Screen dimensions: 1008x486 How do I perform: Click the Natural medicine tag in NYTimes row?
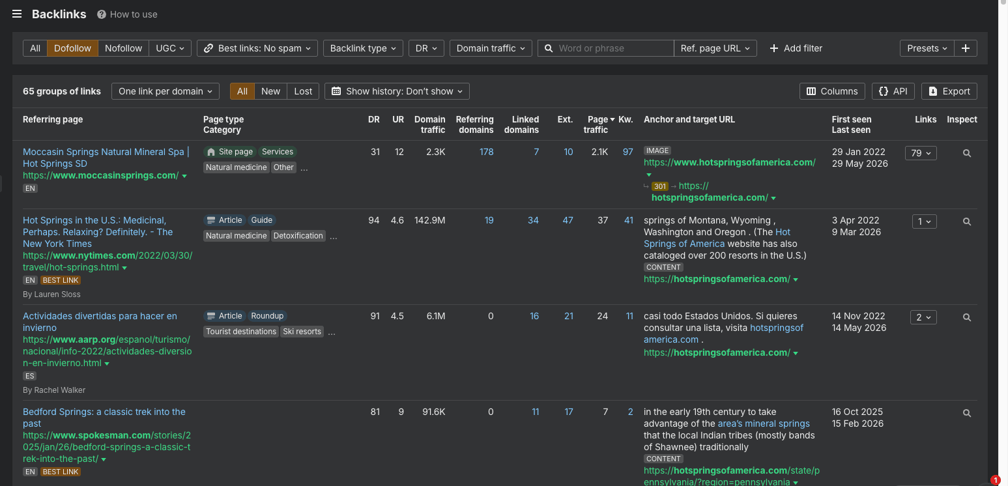click(236, 236)
